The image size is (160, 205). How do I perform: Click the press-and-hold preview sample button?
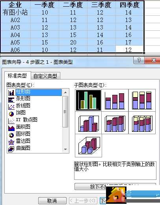tap(115, 187)
